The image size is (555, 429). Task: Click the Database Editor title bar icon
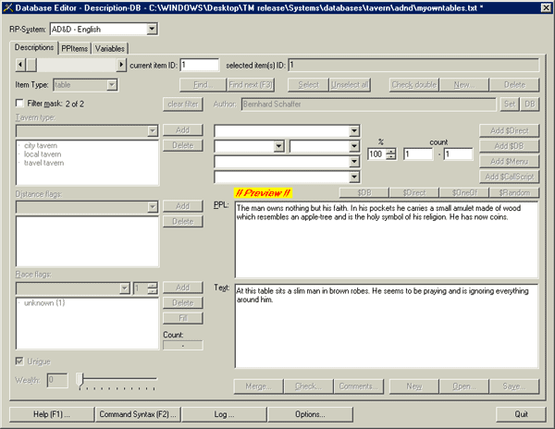pyautogui.click(x=8, y=8)
